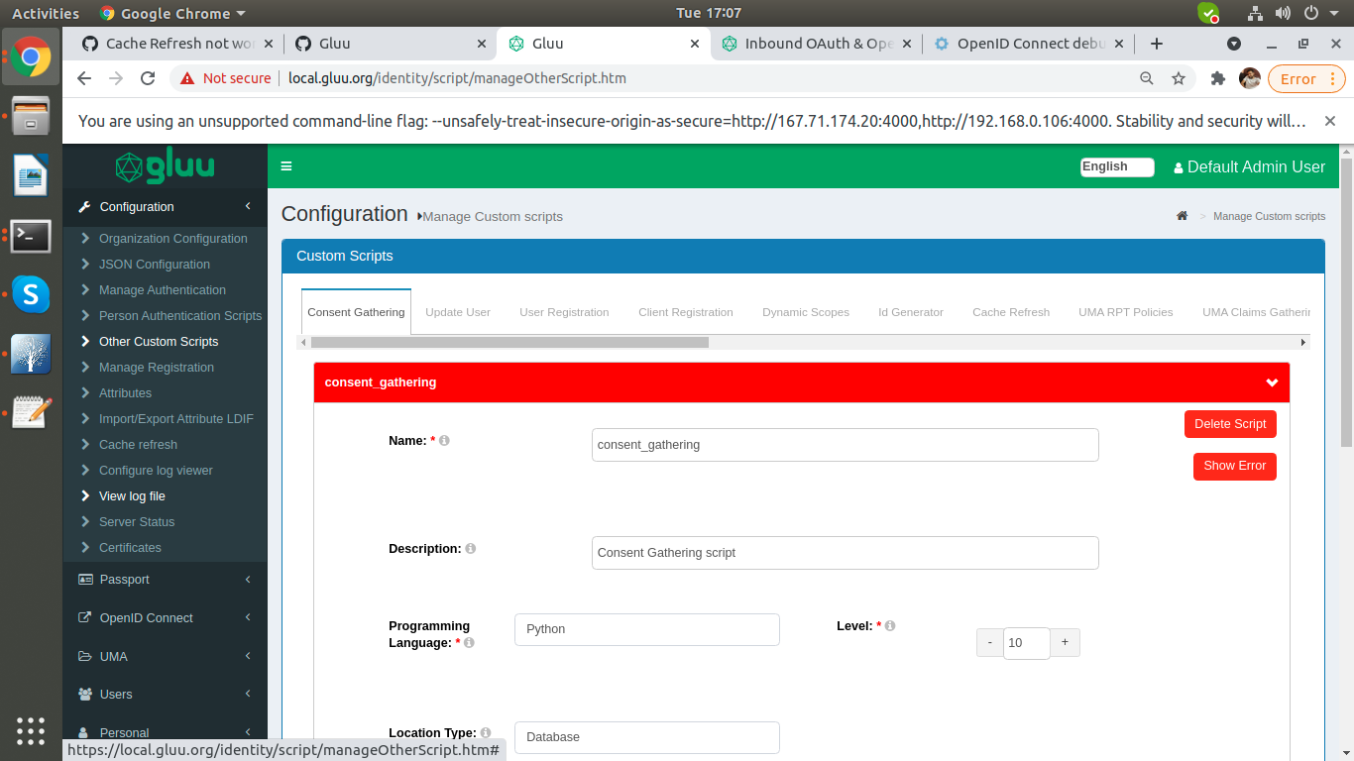Viewport: 1354px width, 761px height.
Task: Click the info icon beside Description label
Action: click(x=471, y=548)
